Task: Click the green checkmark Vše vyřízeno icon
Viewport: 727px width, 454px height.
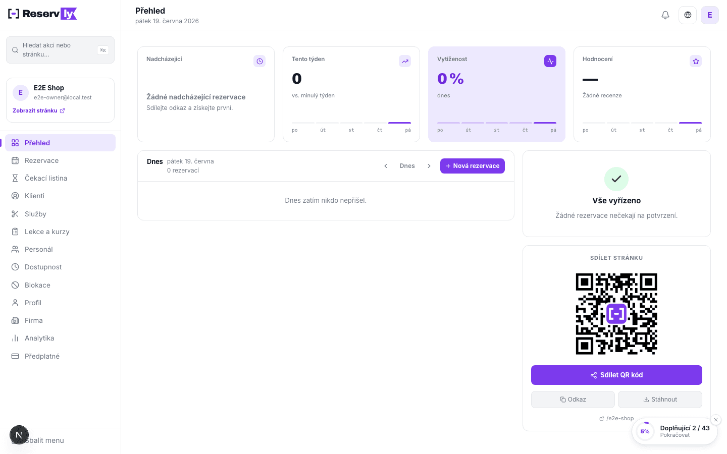Action: point(616,179)
